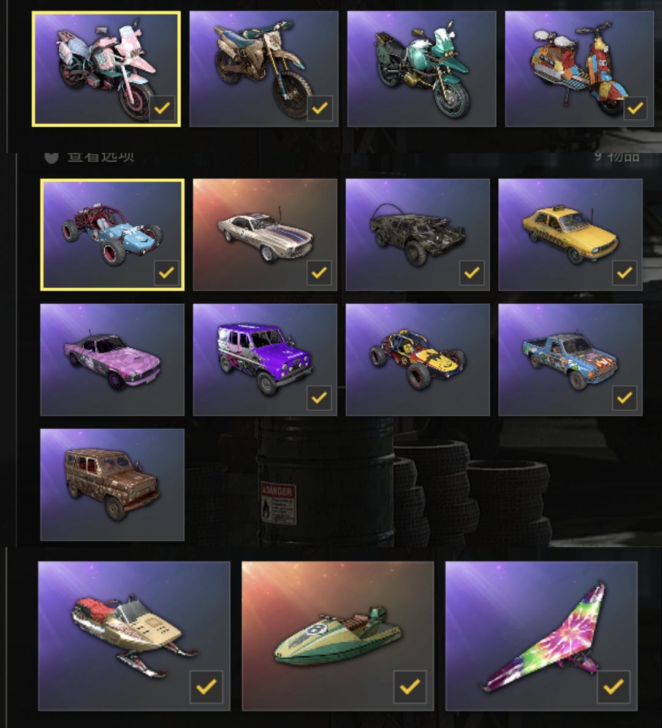
Task: Pick the yellow taxi car skin
Action: (571, 235)
